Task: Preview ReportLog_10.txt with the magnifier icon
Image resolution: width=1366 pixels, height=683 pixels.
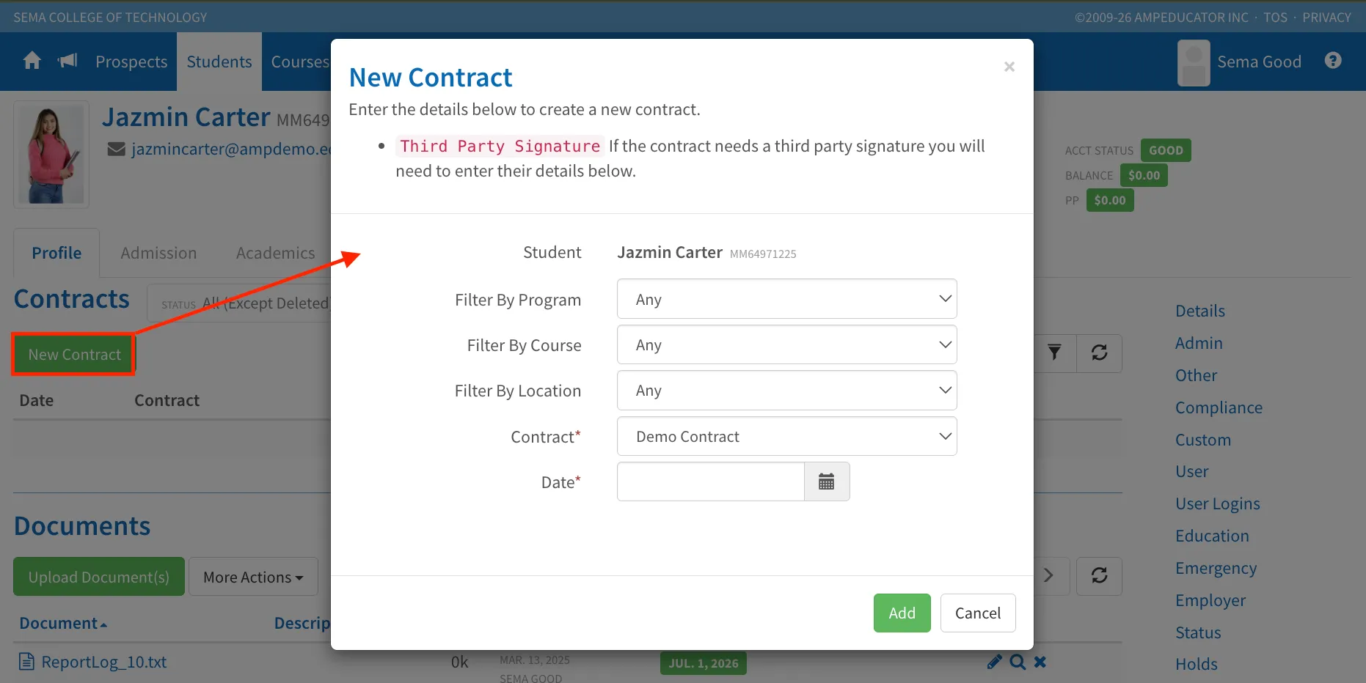Action: pyautogui.click(x=1018, y=662)
